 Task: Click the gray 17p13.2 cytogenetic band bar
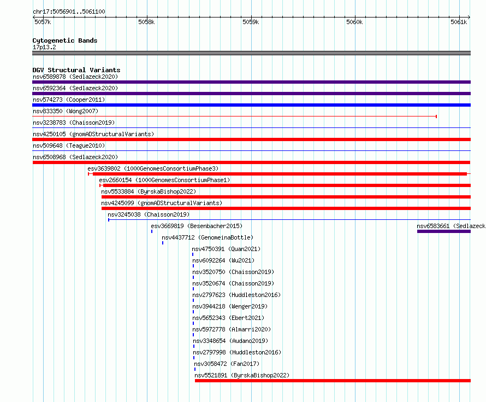[251, 53]
